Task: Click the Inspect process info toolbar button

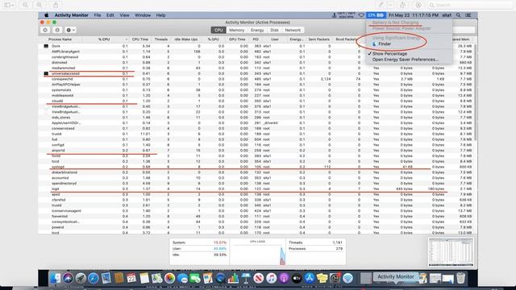Action: (x=57, y=30)
